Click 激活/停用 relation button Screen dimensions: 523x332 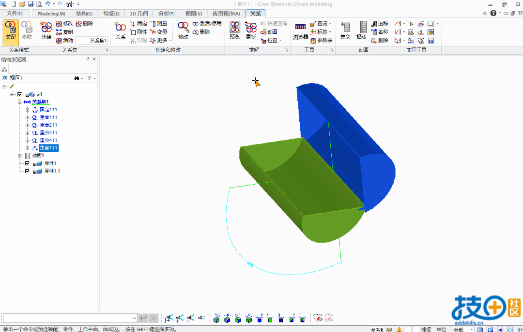click(x=207, y=24)
